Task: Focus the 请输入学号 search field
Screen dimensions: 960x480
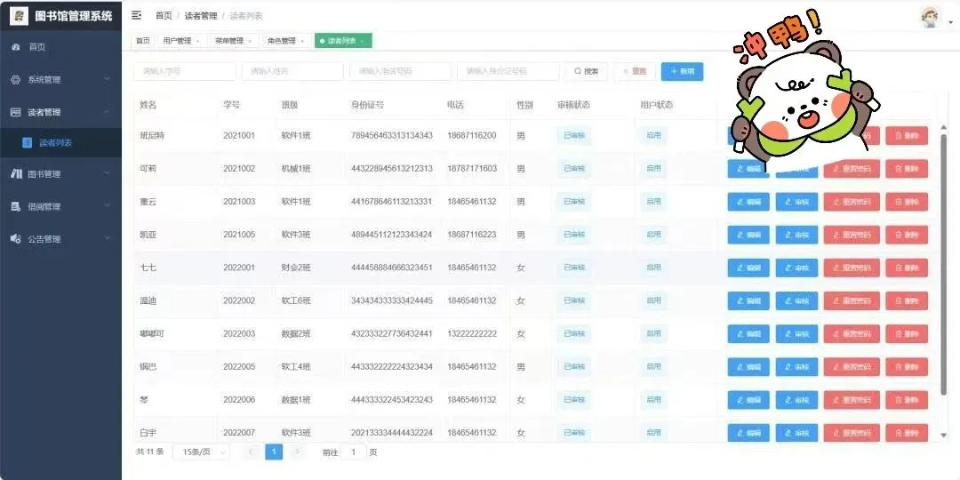Action: pyautogui.click(x=185, y=72)
